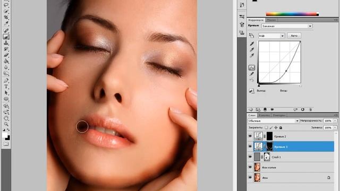Select the Healing Brush tool
The image size is (340, 191).
[x=6, y=31]
